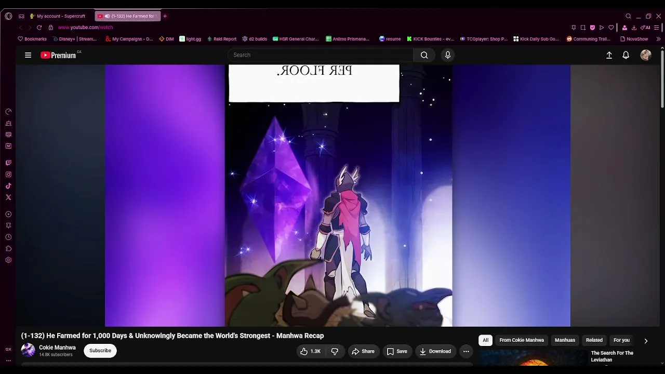Select the For you filter chip
665x374 pixels.
(x=621, y=340)
